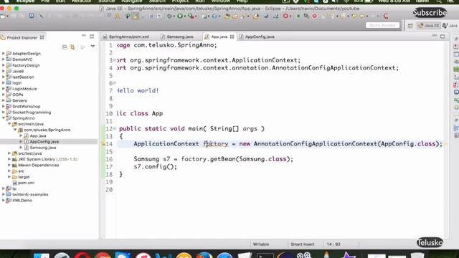Viewport: 459px width, 258px height.
Task: Click the red C-shaped icon in toolbar
Action: click(x=386, y=16)
